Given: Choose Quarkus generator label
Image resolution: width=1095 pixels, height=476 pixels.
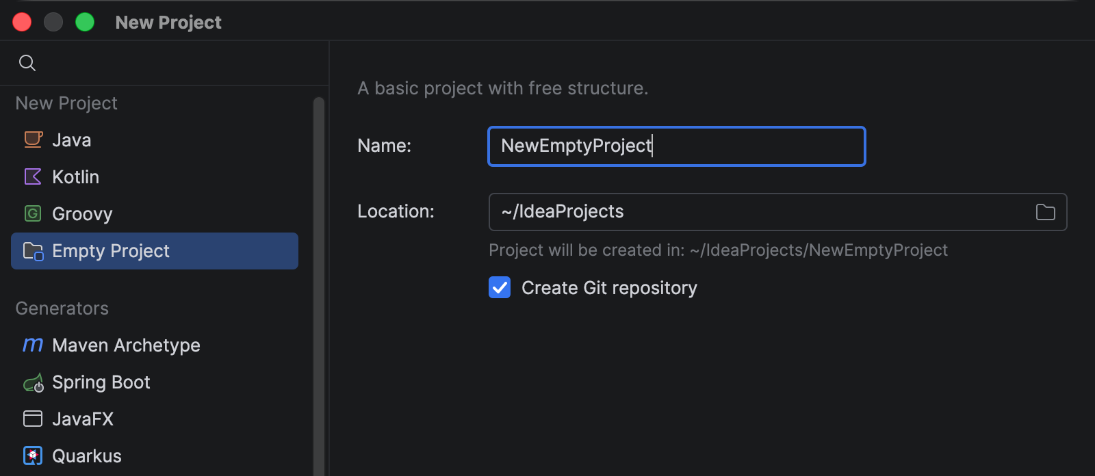Looking at the screenshot, I should coord(87,456).
